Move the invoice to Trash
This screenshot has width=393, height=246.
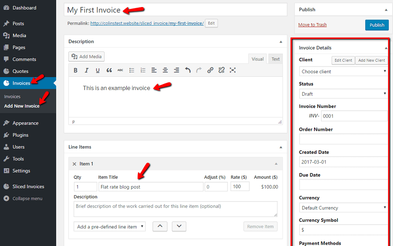coord(312,25)
